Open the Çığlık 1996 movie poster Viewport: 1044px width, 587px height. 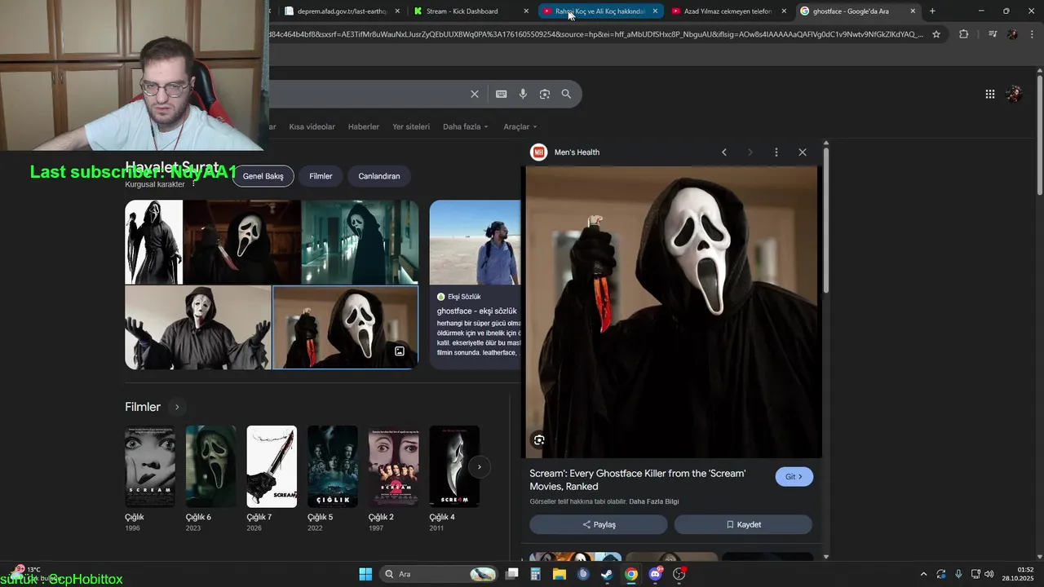point(150,466)
